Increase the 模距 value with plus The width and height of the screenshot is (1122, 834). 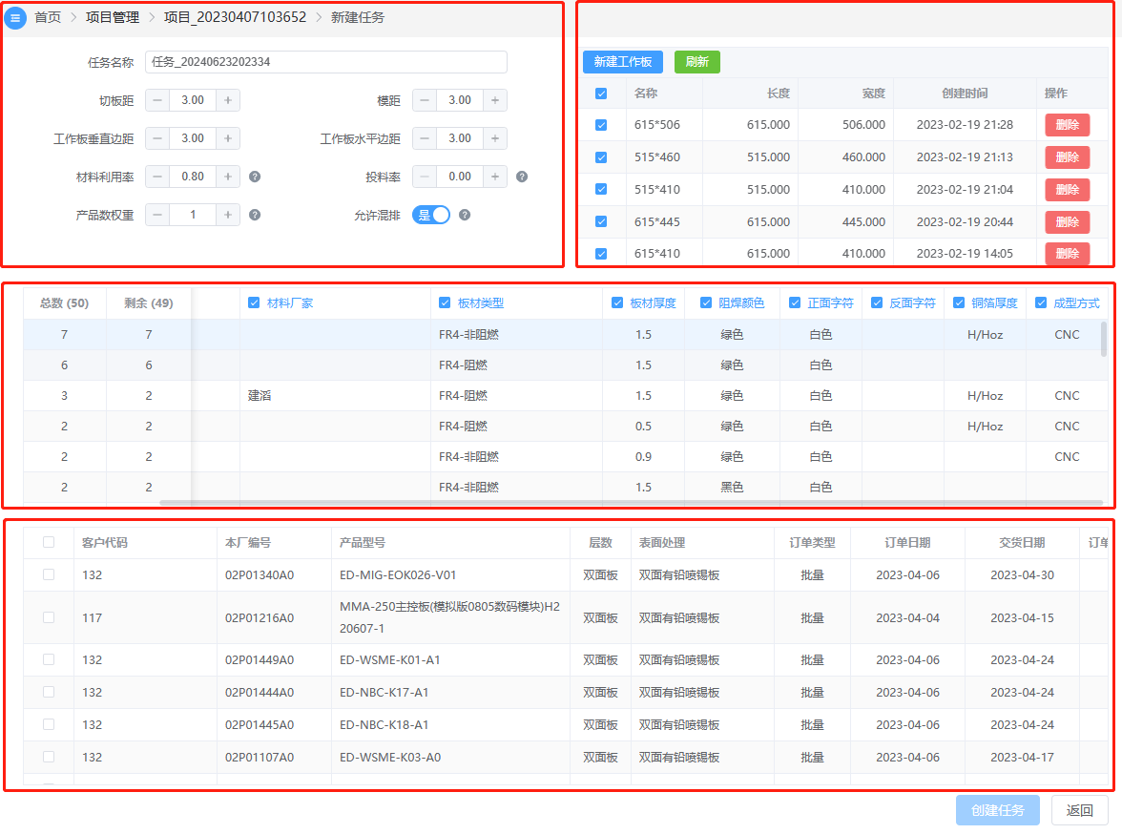point(495,100)
